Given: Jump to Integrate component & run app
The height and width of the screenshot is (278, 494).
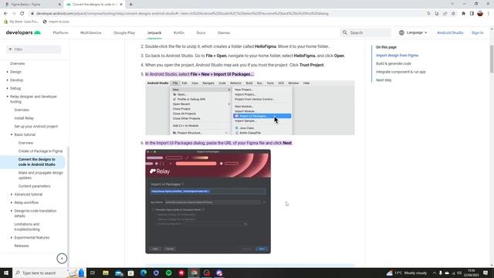Looking at the screenshot, I should pyautogui.click(x=401, y=72).
